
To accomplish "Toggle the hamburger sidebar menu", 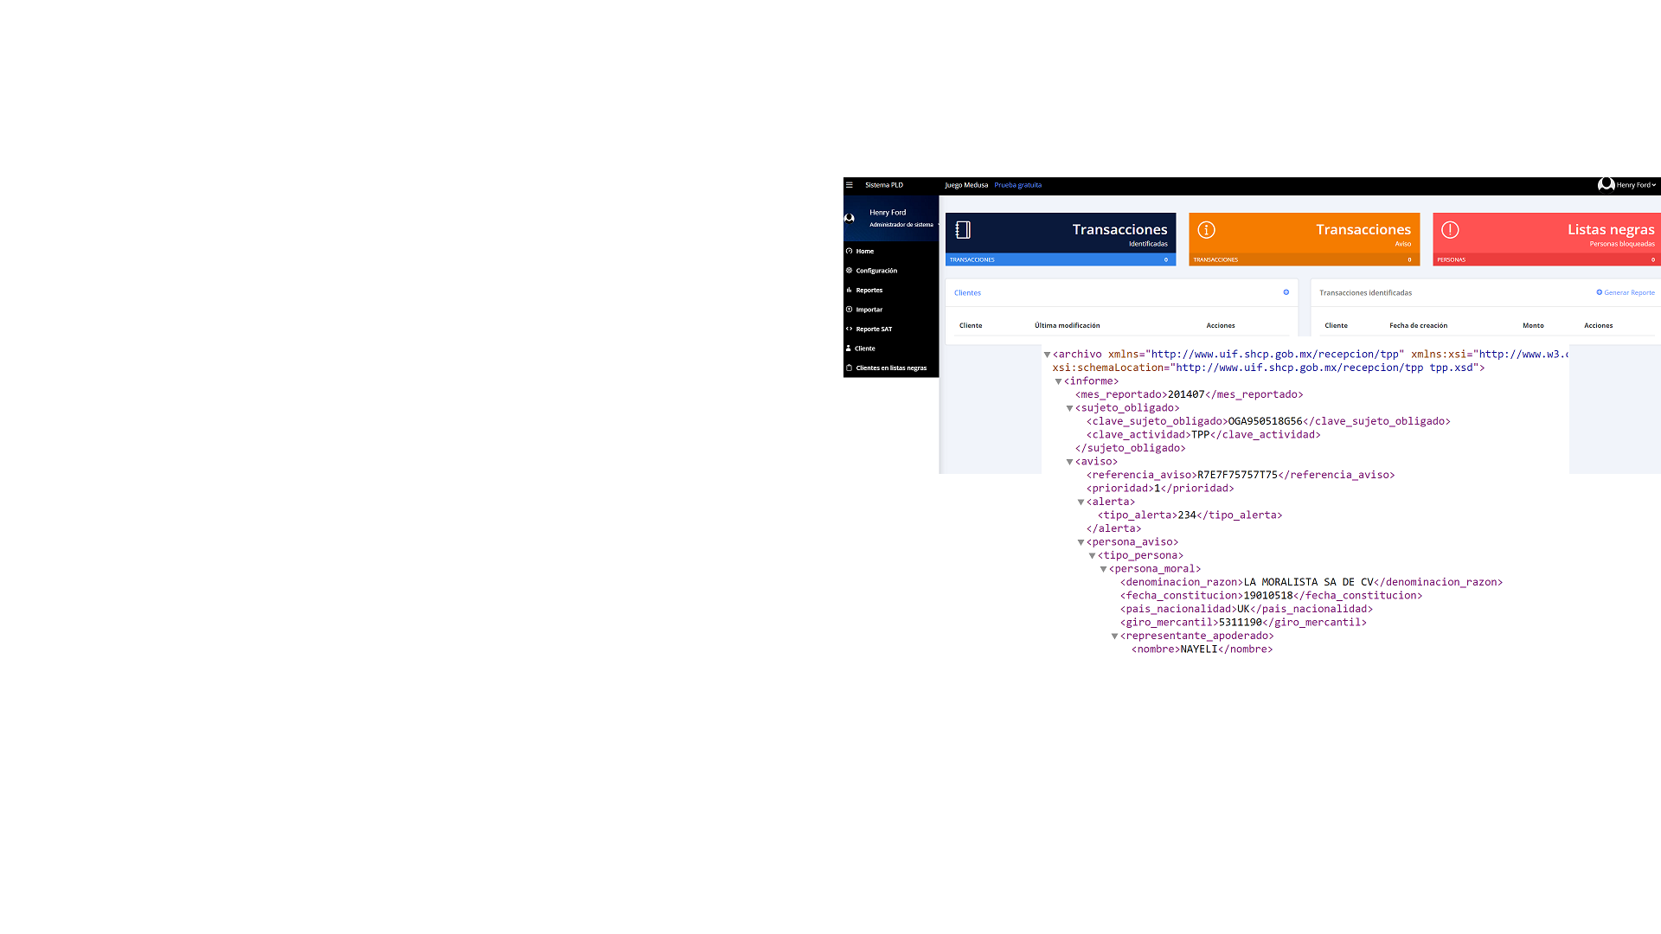I will [x=849, y=185].
